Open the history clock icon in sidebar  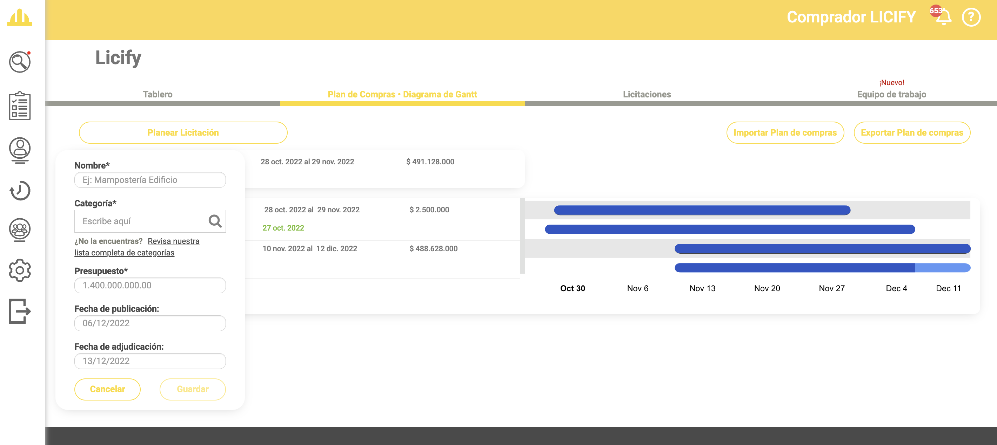pos(20,191)
